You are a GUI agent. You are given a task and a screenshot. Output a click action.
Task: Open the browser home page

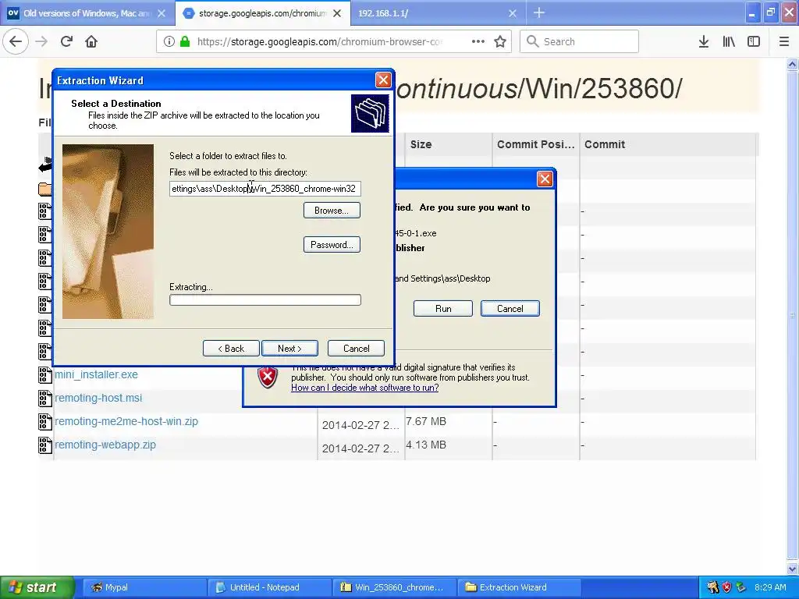pos(91,41)
